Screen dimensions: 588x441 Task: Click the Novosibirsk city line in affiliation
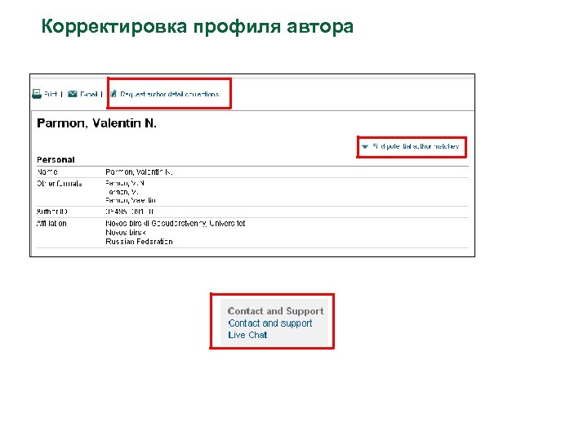[x=126, y=233]
